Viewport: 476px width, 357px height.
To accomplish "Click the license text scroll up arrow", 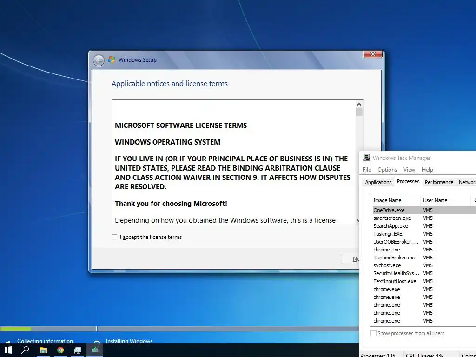I will coord(359,104).
